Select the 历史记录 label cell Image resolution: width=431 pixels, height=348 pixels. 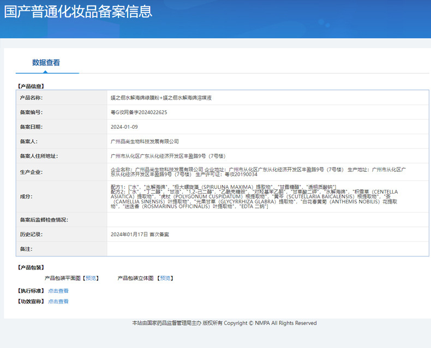62,234
